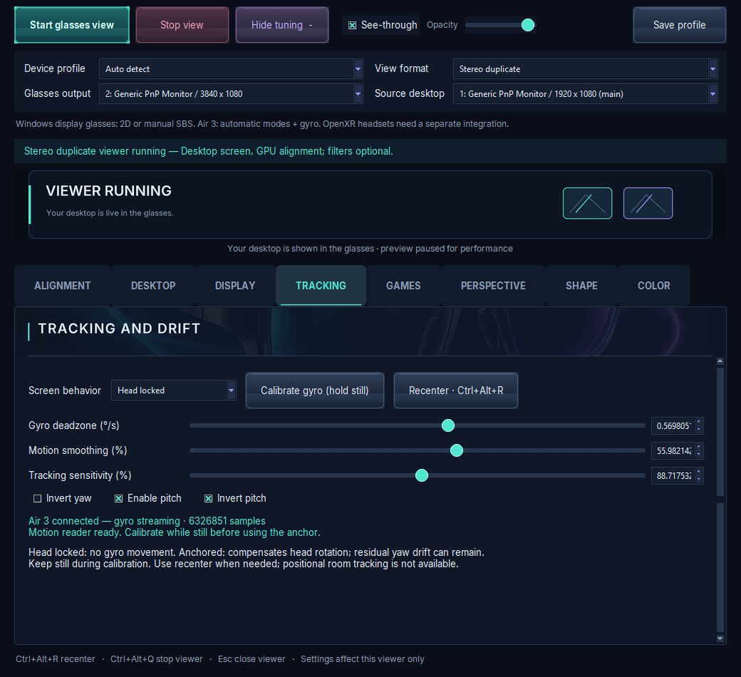The width and height of the screenshot is (741, 677).
Task: Adjust the Opacity slider handle
Action: point(528,25)
